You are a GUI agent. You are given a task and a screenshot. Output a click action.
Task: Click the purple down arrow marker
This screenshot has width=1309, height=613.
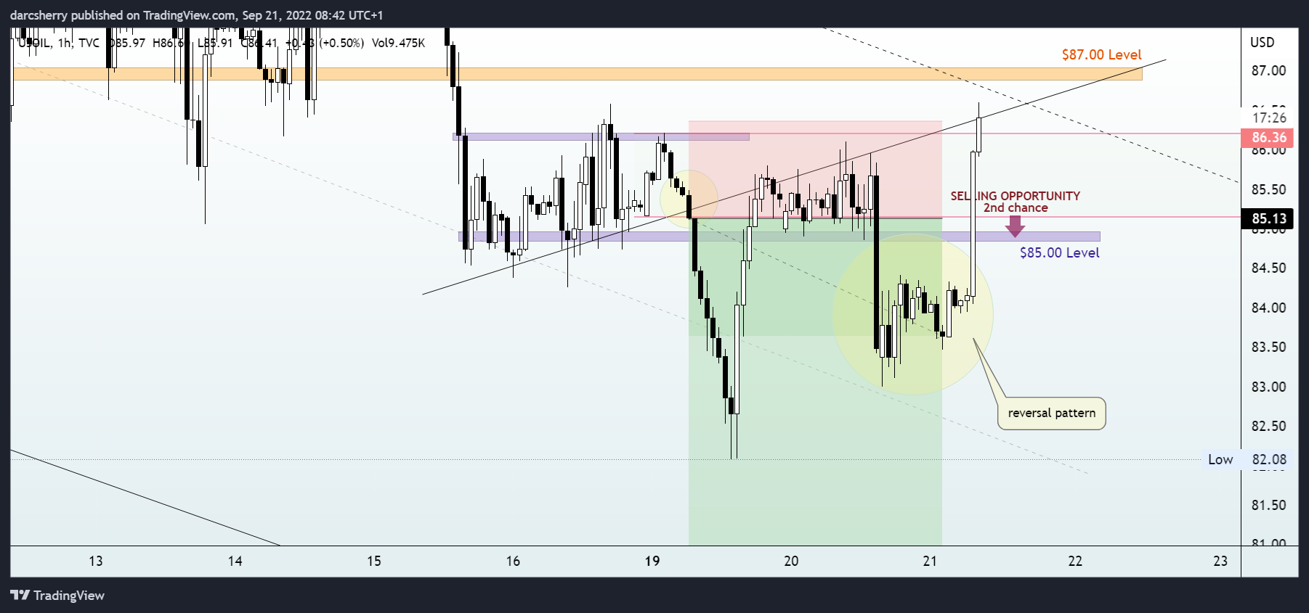[x=1015, y=226]
